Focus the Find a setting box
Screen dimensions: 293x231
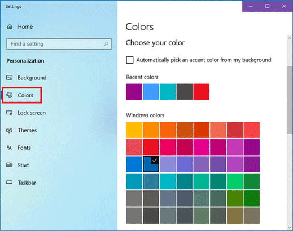pyautogui.click(x=59, y=44)
